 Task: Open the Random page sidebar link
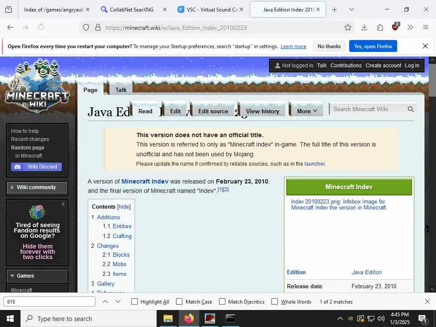point(28,147)
